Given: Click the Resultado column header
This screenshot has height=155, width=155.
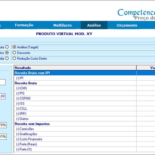Looking at the screenshot, I should [x=75, y=68].
